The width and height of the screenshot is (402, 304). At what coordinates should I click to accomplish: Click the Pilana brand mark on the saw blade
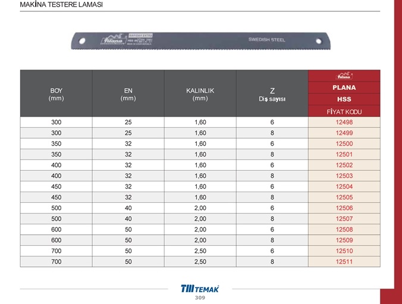tap(111, 40)
